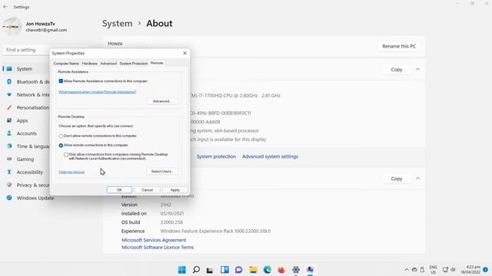Open the Help me choose link

tap(71, 172)
